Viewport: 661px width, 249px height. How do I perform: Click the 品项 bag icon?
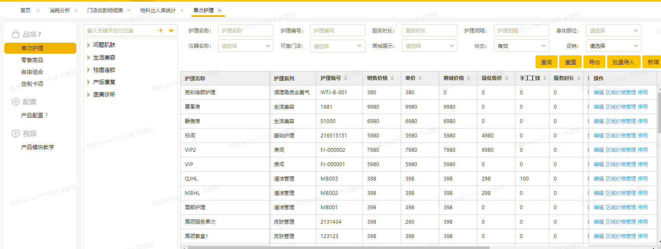pos(16,34)
